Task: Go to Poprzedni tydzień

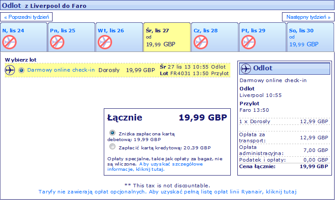Action: coord(26,17)
